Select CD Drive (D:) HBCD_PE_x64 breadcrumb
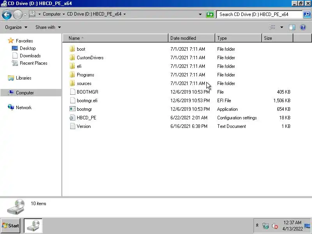 (x=94, y=14)
